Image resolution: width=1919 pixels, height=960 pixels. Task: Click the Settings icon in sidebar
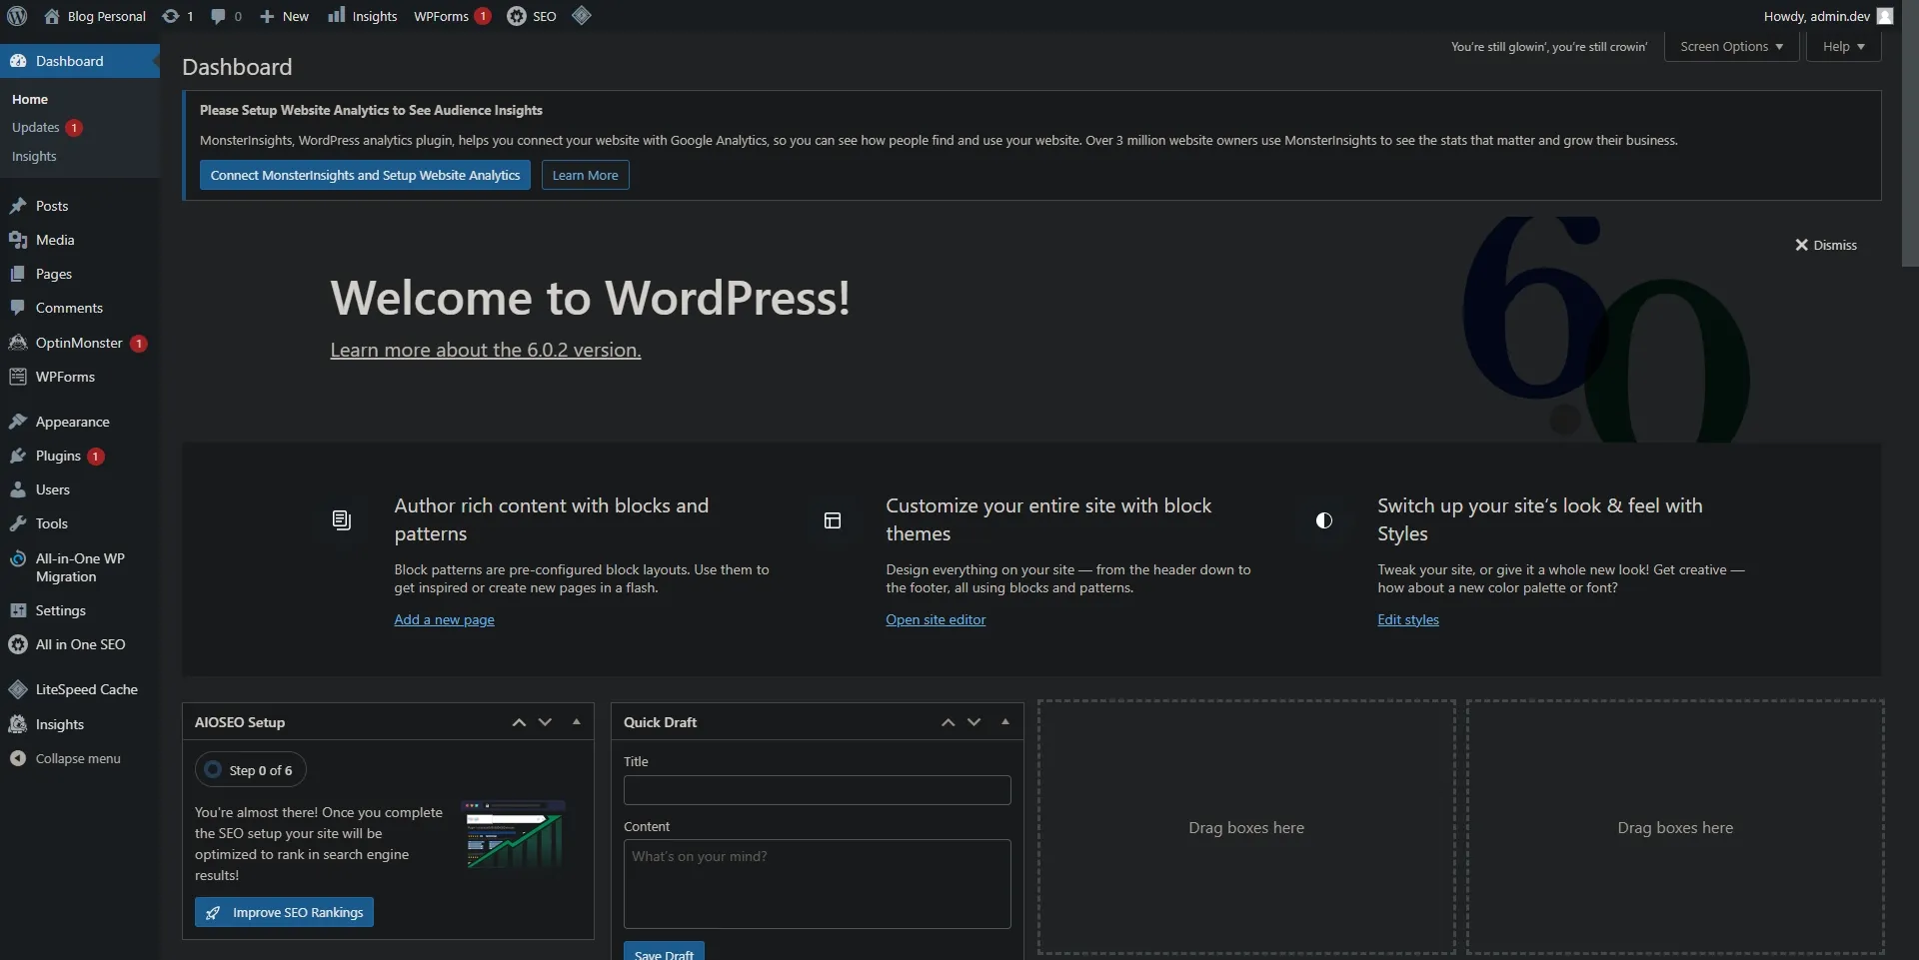click(18, 610)
